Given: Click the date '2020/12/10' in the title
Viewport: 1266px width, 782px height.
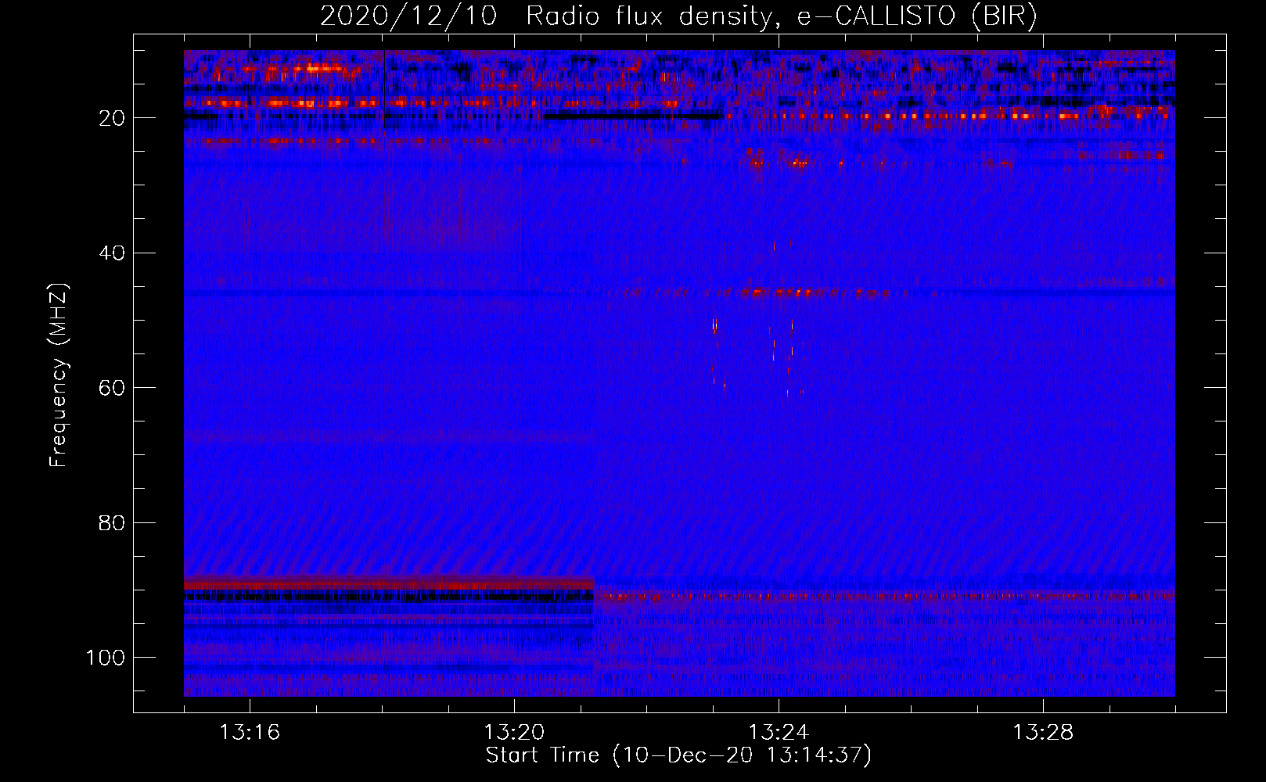Looking at the screenshot, I should pos(408,16).
